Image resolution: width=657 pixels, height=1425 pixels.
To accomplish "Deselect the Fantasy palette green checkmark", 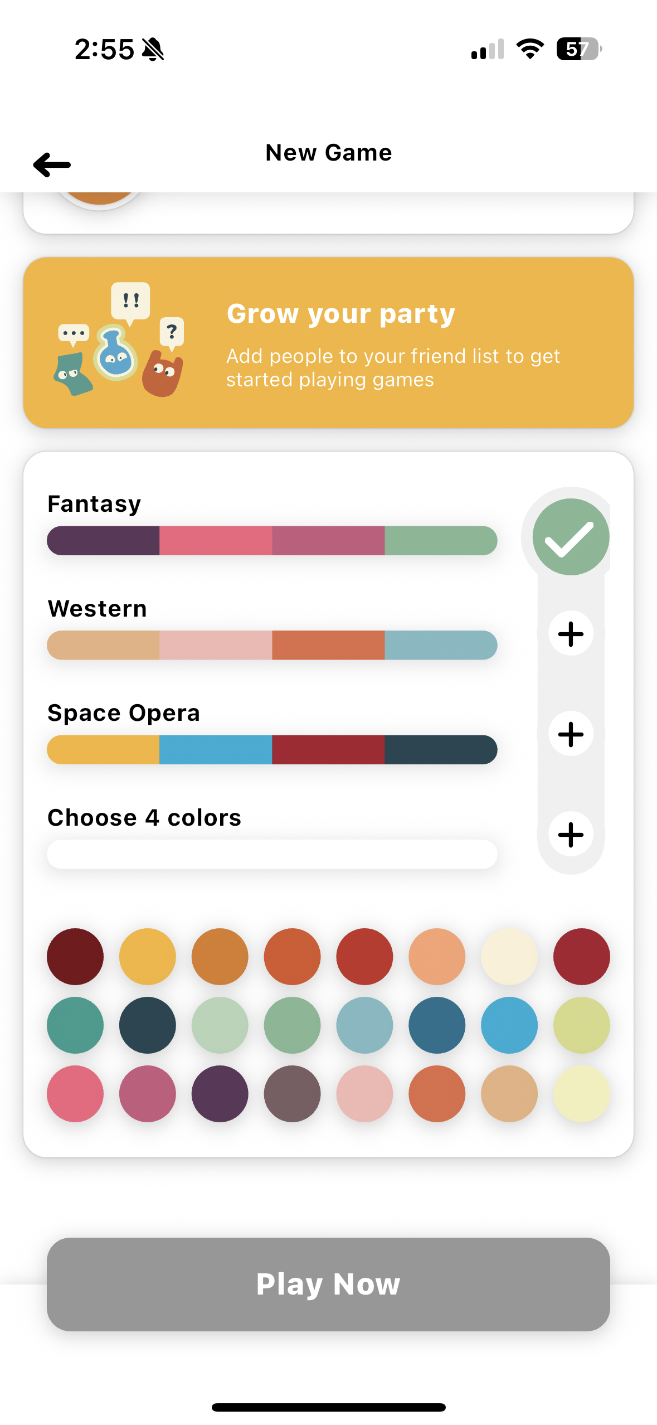I will click(x=571, y=537).
